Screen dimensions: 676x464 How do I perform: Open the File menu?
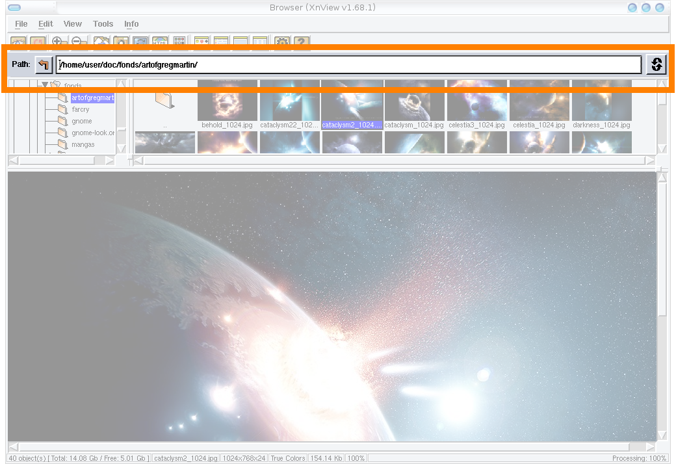[21, 24]
